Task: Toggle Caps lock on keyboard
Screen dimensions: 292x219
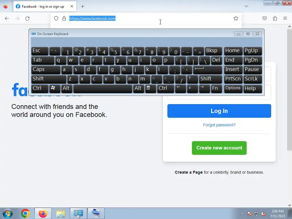Action: (x=46, y=70)
